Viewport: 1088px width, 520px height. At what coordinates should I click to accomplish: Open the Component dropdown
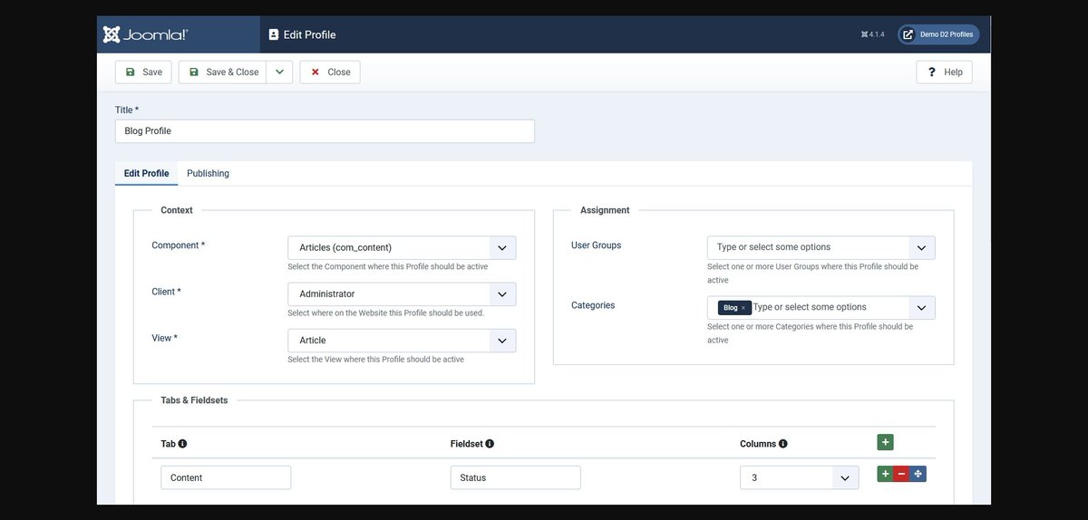(x=402, y=247)
